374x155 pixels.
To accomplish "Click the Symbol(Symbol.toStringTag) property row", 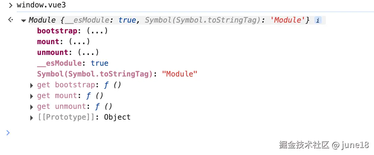I will 94,74.
